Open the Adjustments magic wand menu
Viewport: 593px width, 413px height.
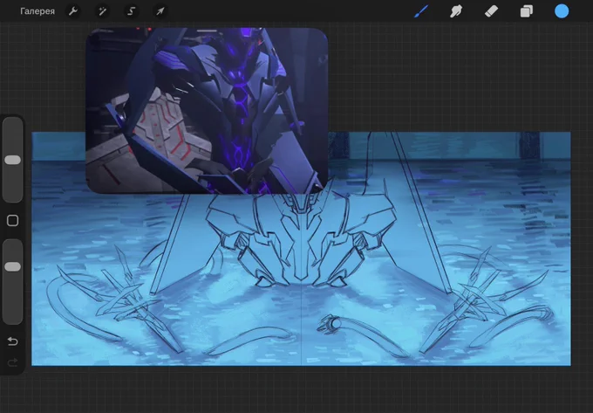tap(102, 11)
